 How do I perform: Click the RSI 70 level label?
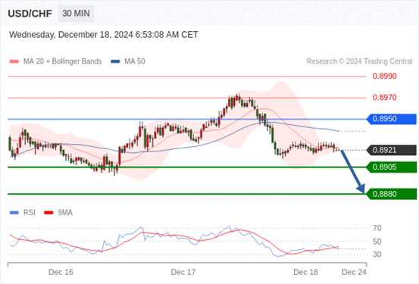tap(377, 228)
